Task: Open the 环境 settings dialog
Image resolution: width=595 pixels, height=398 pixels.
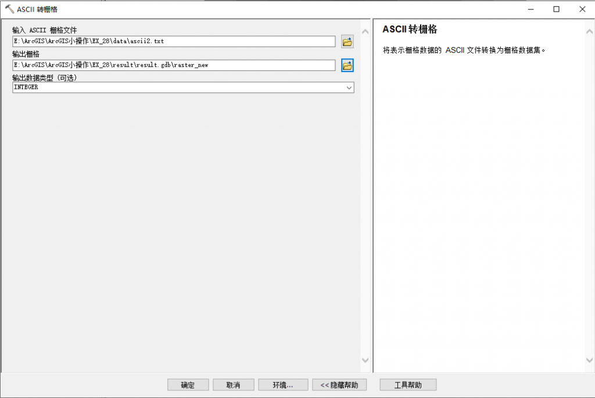Action: pyautogui.click(x=283, y=384)
